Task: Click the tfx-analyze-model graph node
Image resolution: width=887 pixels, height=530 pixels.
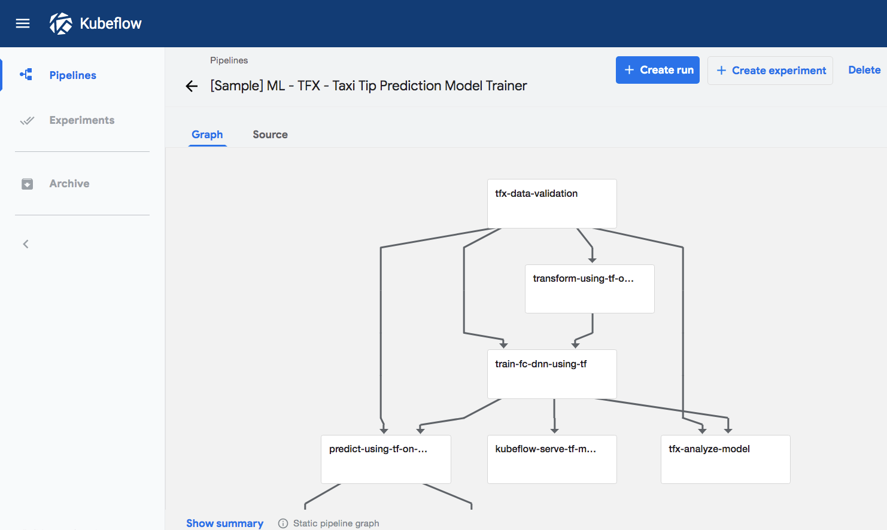Action: (x=725, y=459)
